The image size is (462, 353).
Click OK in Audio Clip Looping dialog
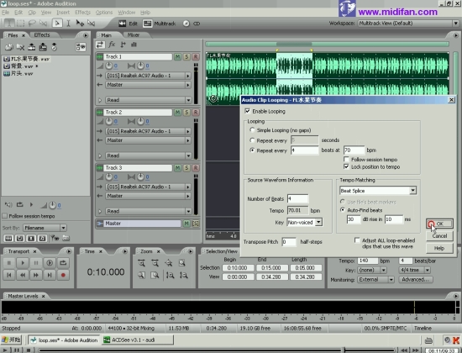[x=439, y=224]
